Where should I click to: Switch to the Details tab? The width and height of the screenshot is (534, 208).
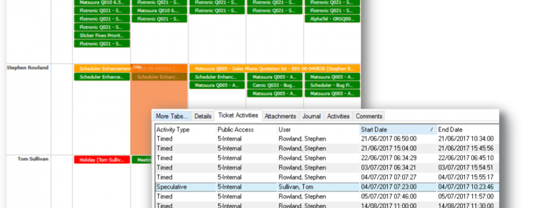coord(203,116)
